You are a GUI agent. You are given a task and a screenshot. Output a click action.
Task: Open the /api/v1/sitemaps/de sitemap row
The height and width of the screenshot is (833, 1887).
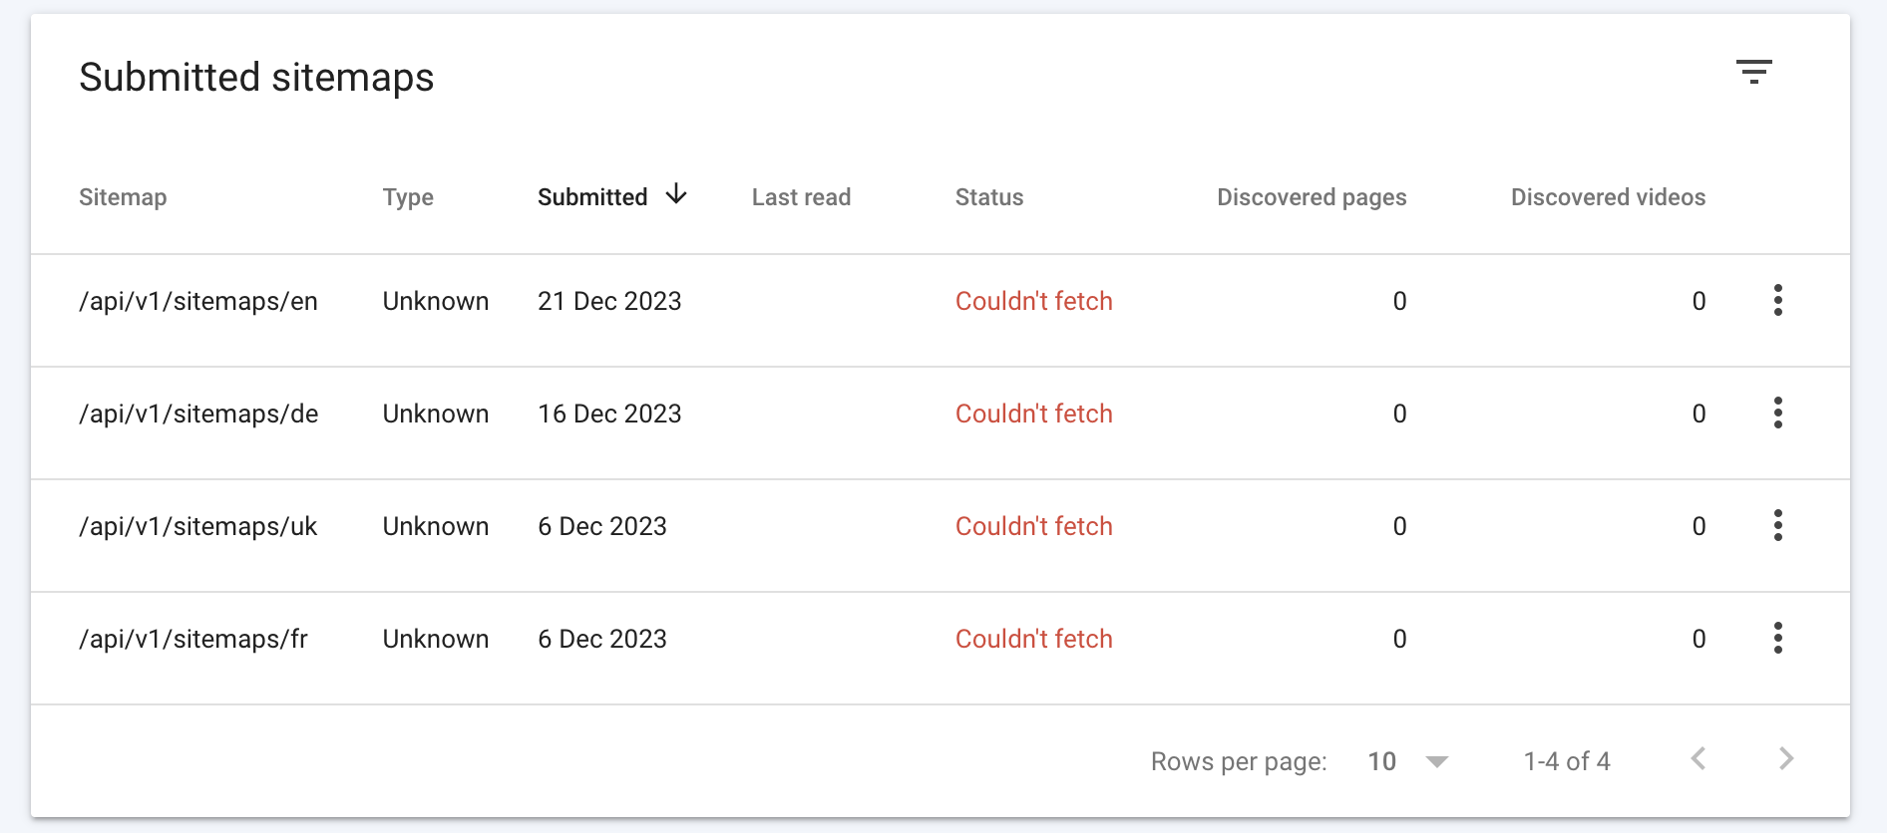198,414
